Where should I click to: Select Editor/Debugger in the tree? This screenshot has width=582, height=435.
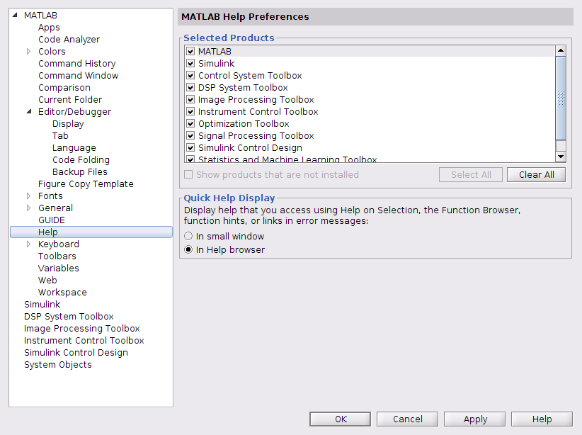(x=74, y=112)
